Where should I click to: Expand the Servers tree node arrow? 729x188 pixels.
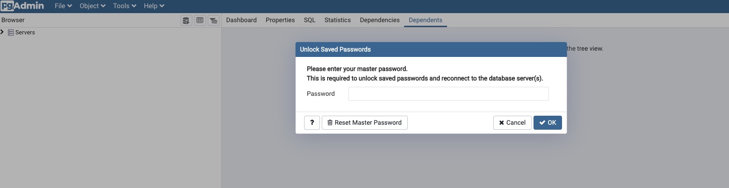(3, 32)
